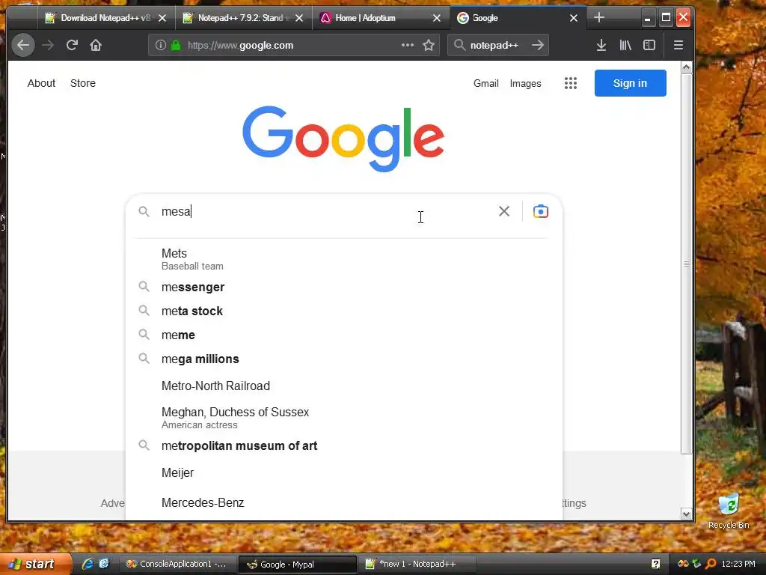The height and width of the screenshot is (575, 766).
Task: Select the Meijer suggestion
Action: click(344, 473)
